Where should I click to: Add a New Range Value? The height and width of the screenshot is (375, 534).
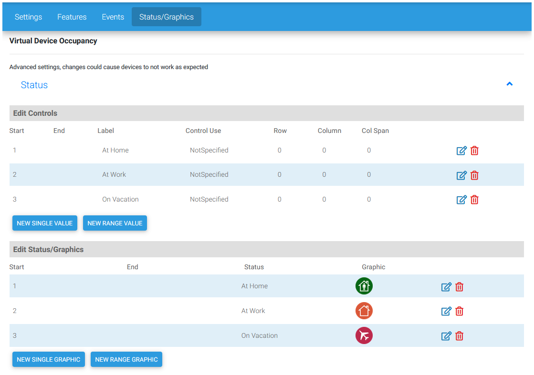[115, 223]
